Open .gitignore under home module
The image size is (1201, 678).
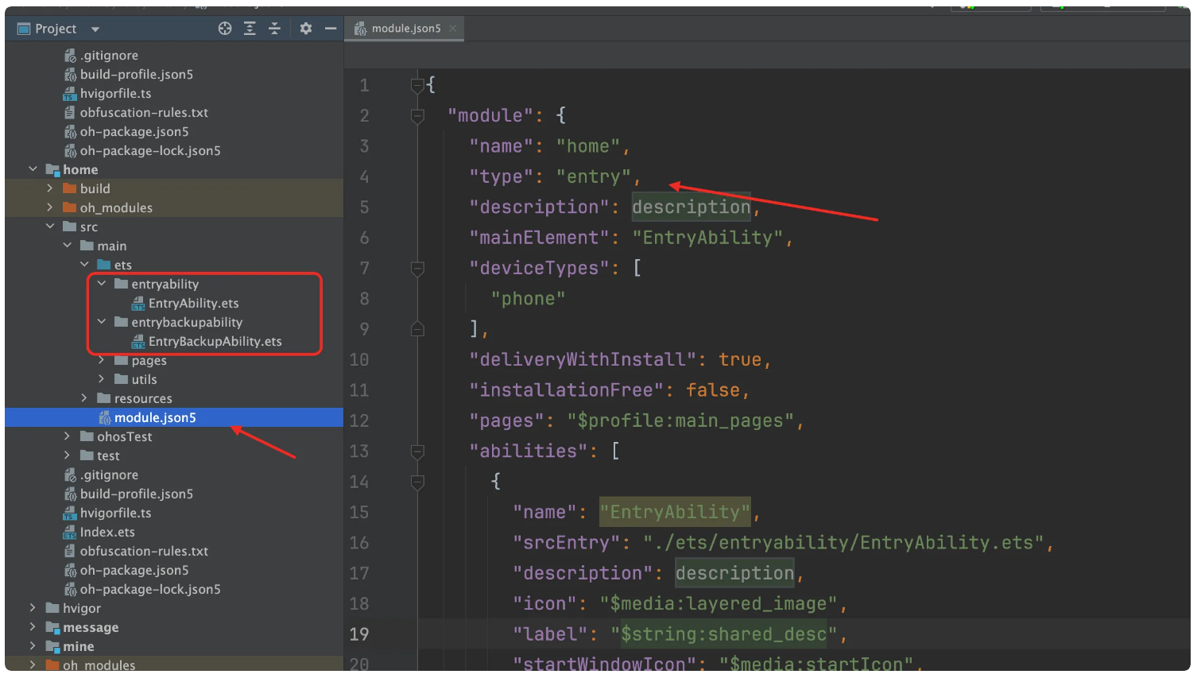(109, 475)
